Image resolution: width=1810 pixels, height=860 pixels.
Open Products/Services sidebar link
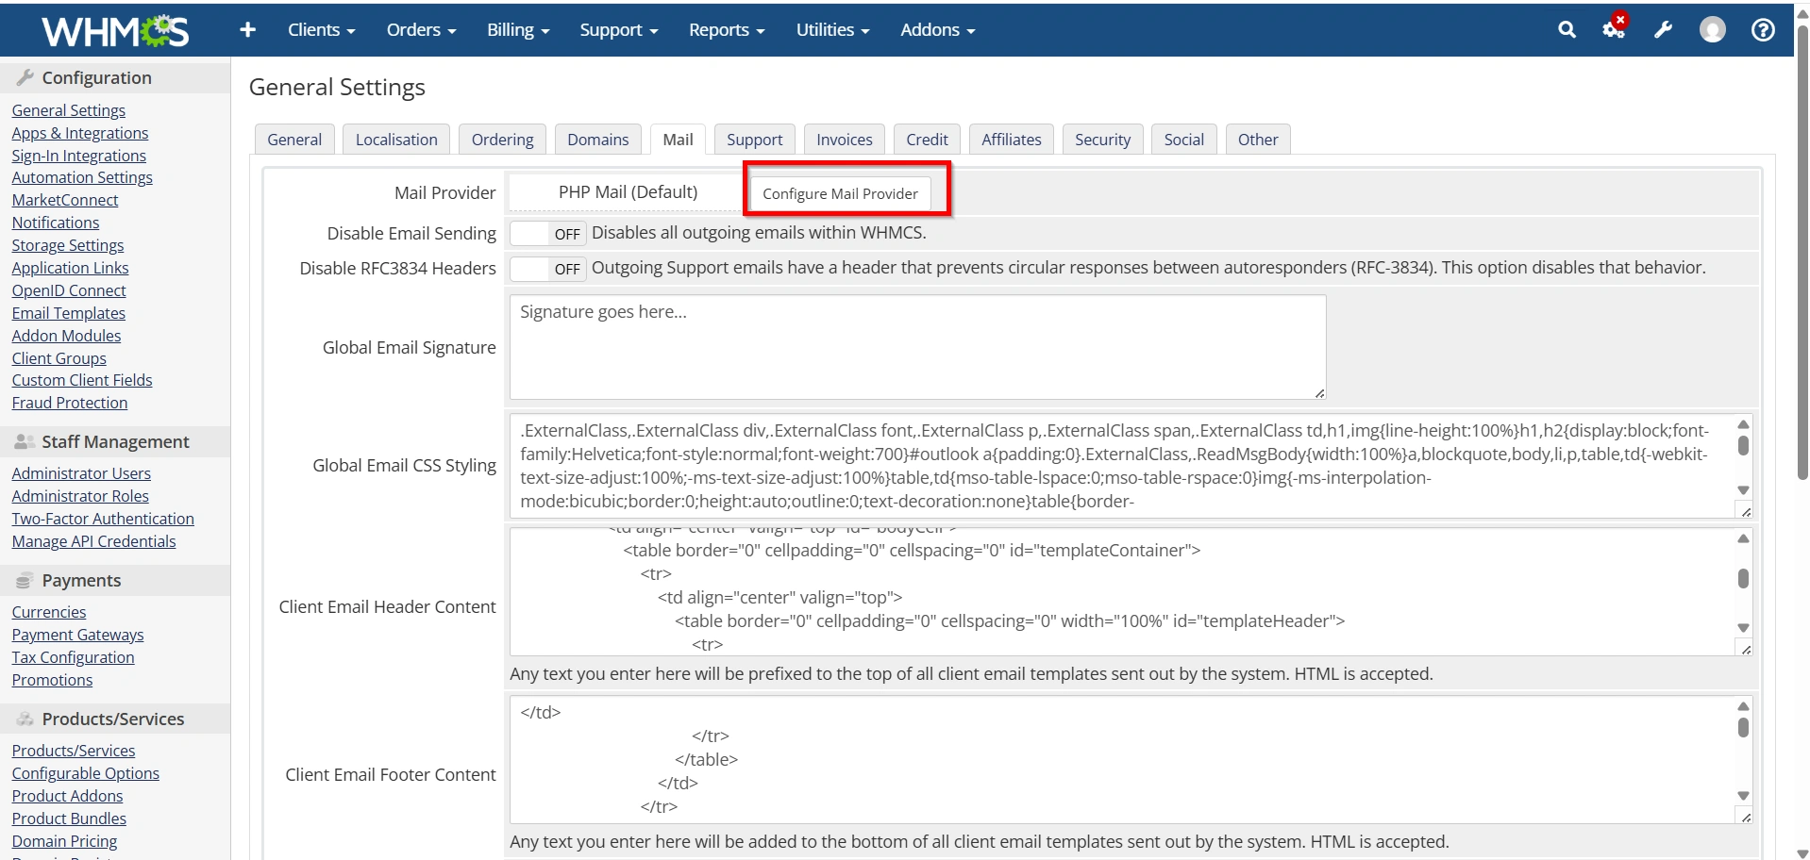click(74, 751)
